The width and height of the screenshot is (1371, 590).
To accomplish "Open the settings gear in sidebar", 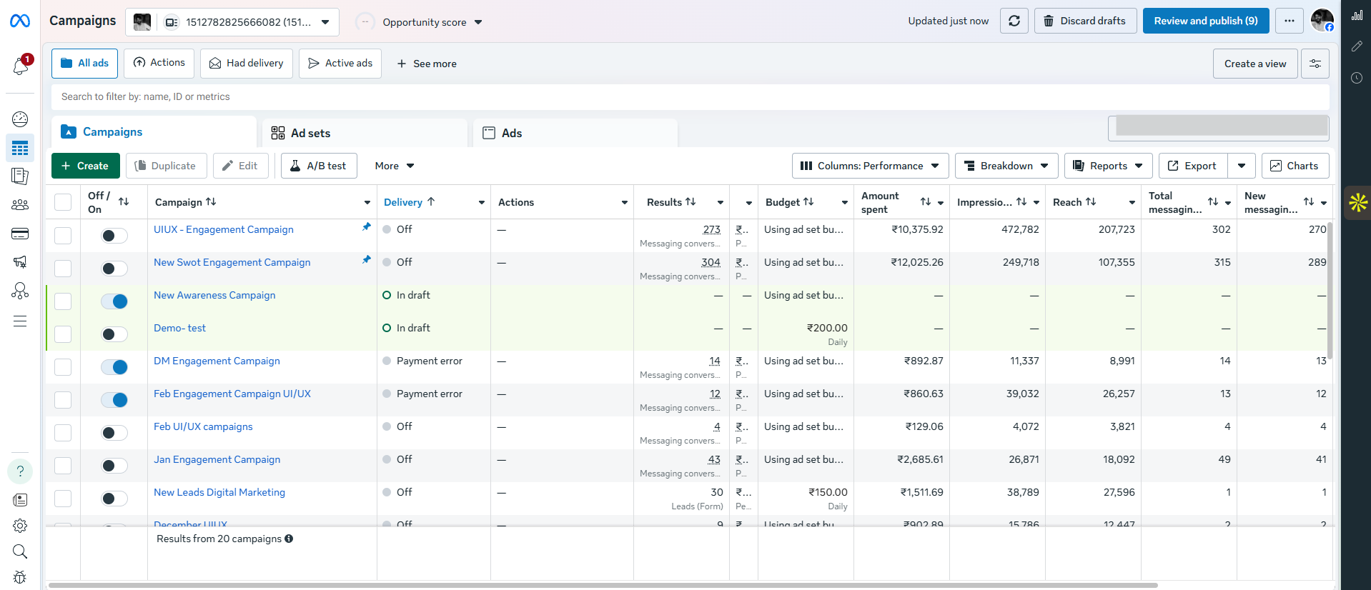I will 20,526.
